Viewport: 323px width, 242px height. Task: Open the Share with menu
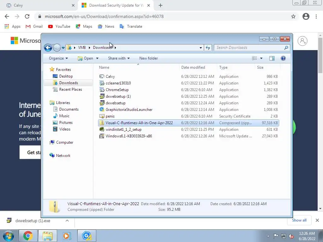(119, 58)
